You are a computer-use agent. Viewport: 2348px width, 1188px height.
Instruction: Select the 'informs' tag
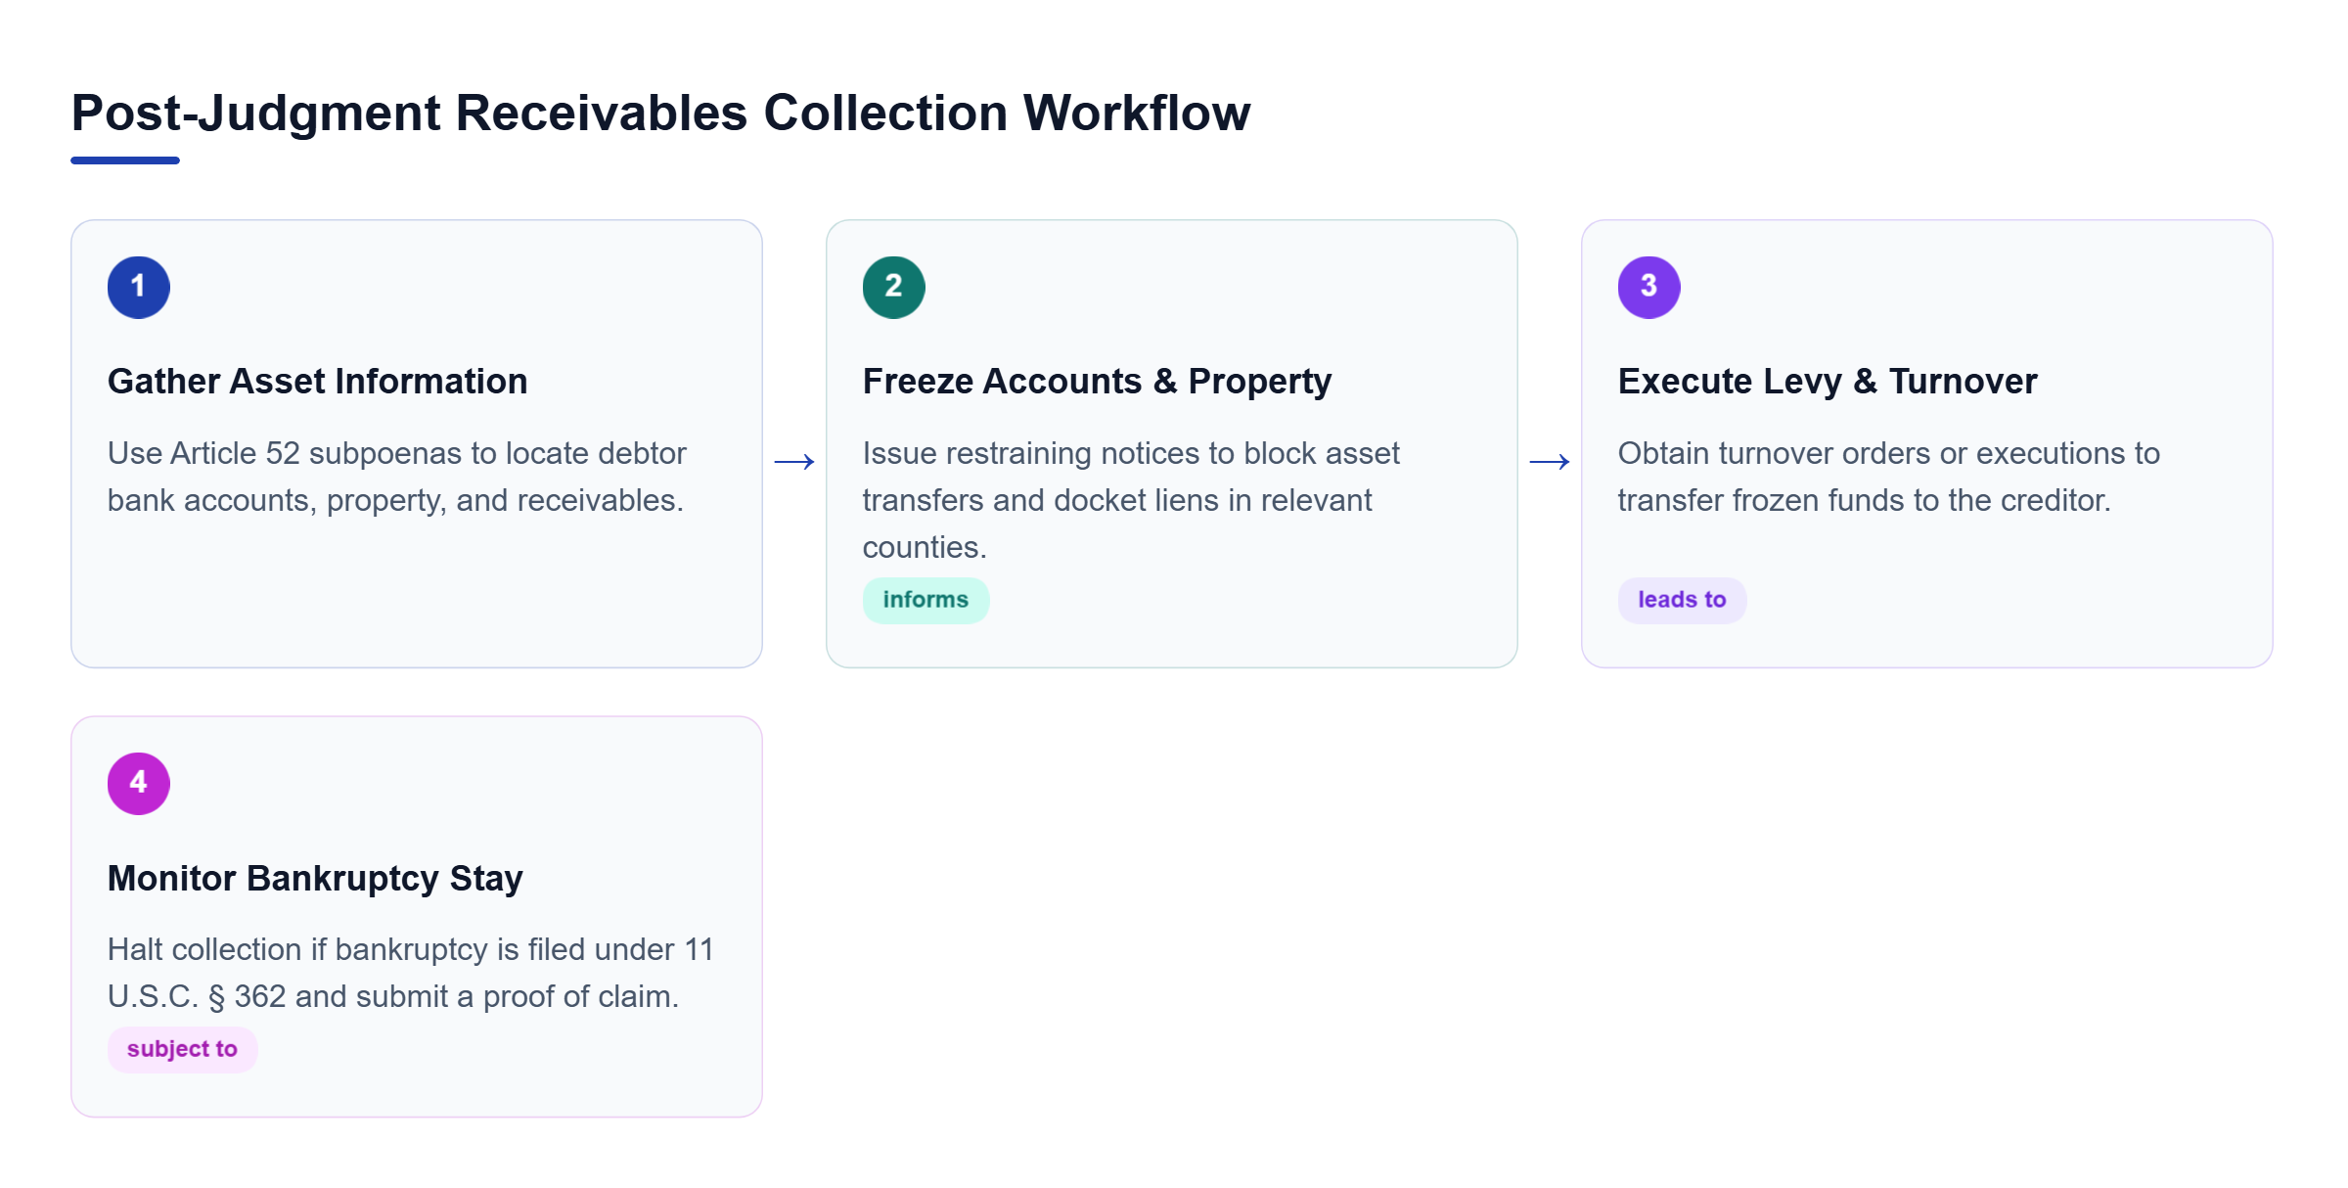[926, 600]
